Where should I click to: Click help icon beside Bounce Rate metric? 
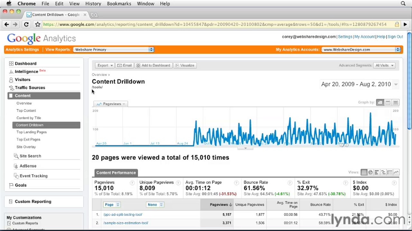[x=290, y=183]
